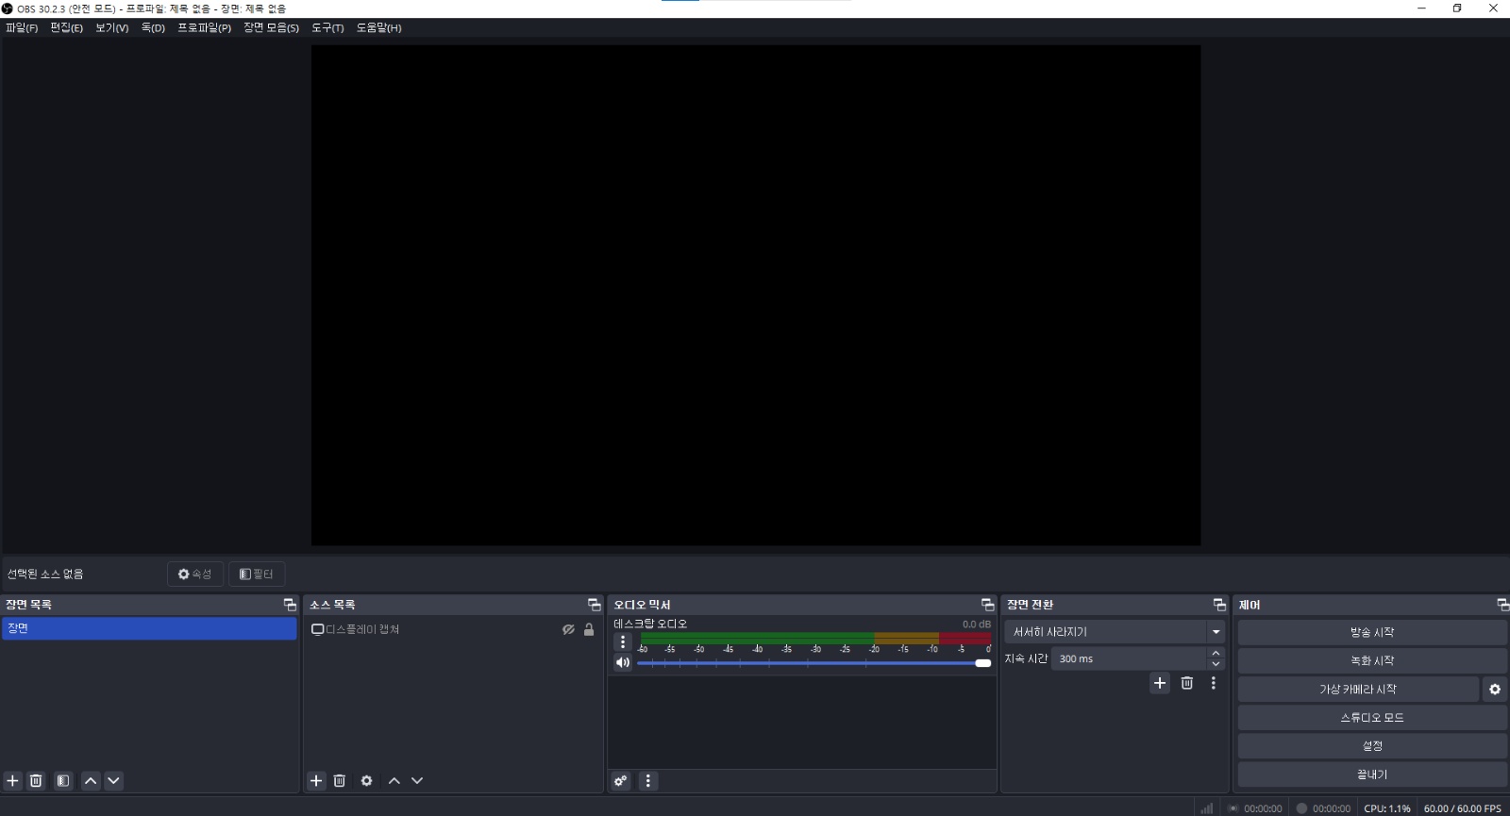Undock the audio mixer panel
Screen dimensions: 1510x816
[x=988, y=605]
